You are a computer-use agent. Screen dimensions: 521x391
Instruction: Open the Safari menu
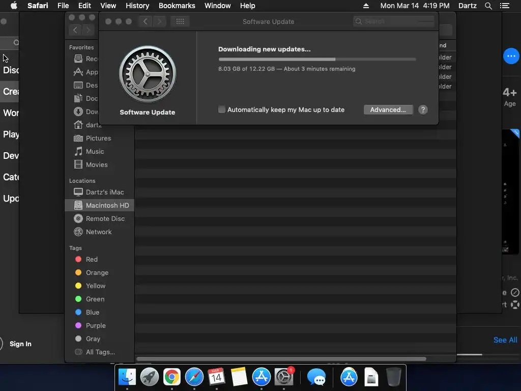click(x=38, y=6)
